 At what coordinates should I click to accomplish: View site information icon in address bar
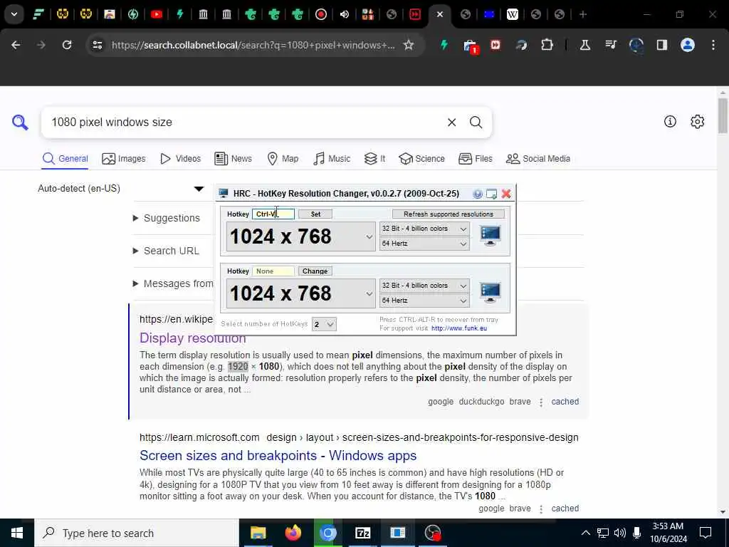[x=98, y=45]
